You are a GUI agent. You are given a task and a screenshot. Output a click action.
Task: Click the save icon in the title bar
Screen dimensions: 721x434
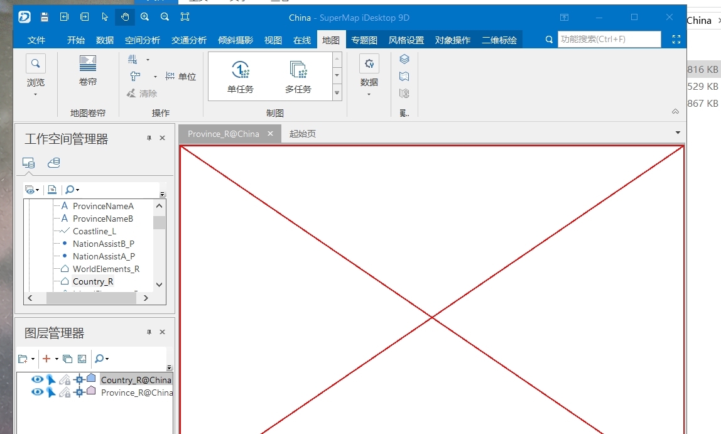(x=45, y=17)
